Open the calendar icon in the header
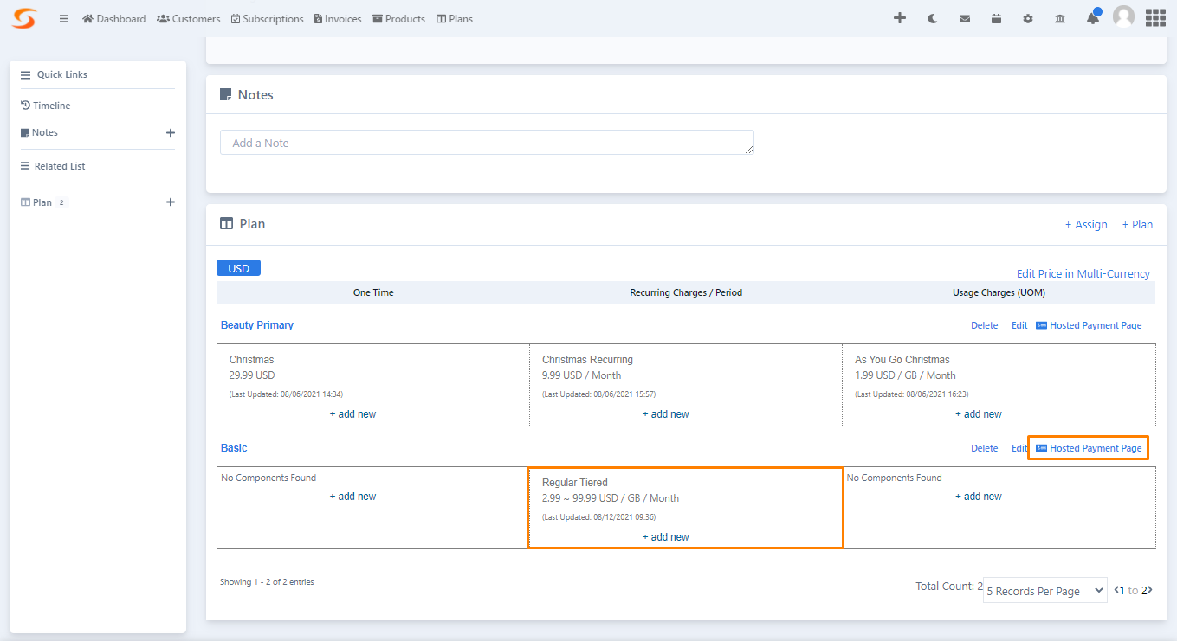This screenshot has height=641, width=1177. pos(996,17)
